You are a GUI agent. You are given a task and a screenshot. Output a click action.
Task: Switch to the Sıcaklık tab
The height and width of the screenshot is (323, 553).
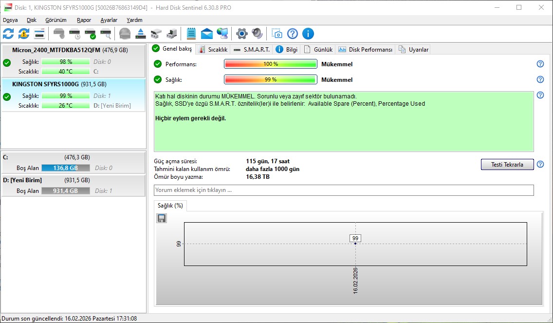[213, 49]
